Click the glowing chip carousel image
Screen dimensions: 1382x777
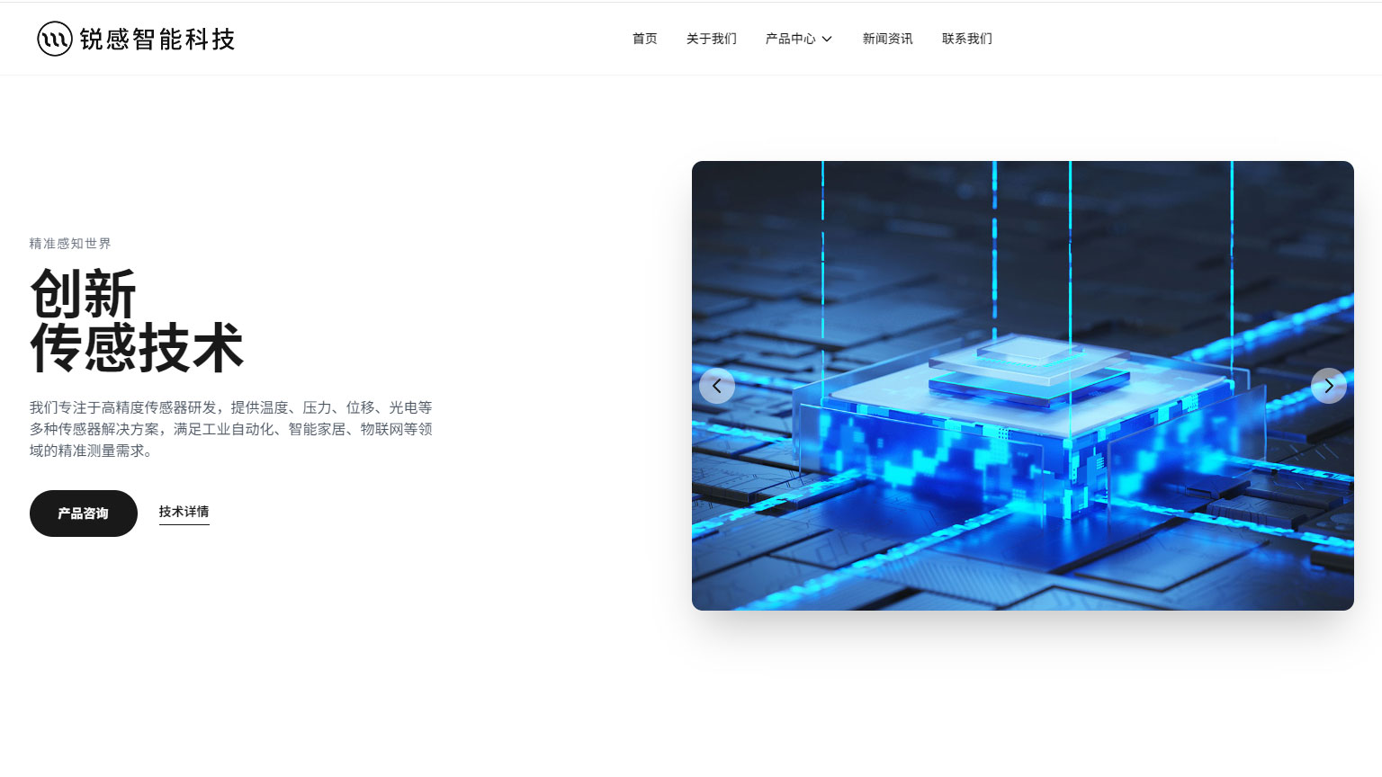1023,386
